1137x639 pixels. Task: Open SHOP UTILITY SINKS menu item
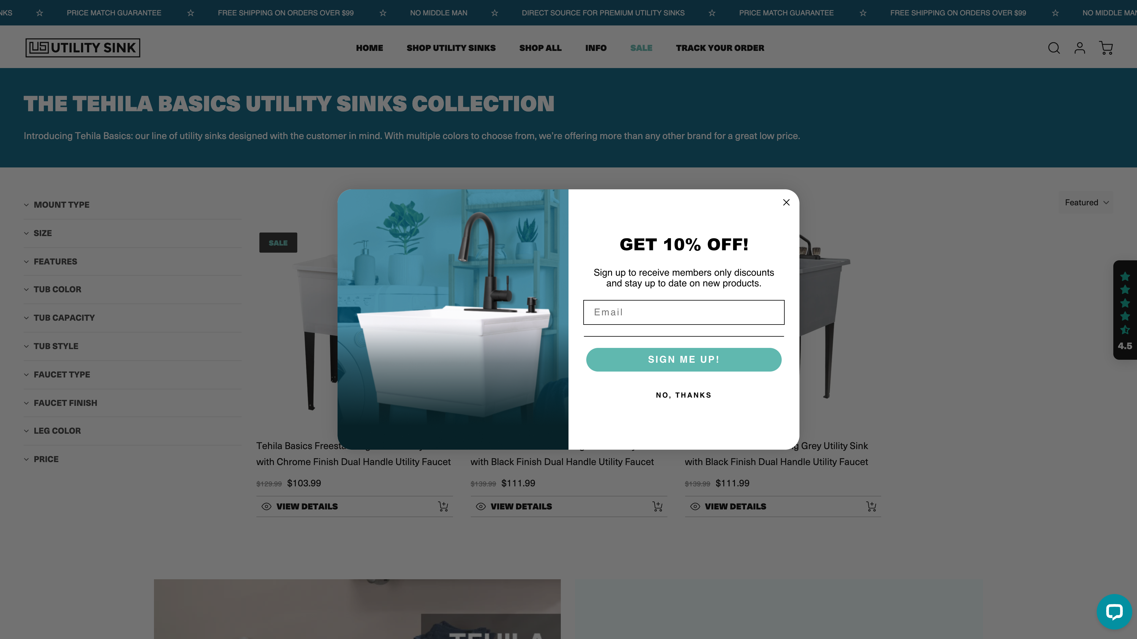pyautogui.click(x=451, y=48)
